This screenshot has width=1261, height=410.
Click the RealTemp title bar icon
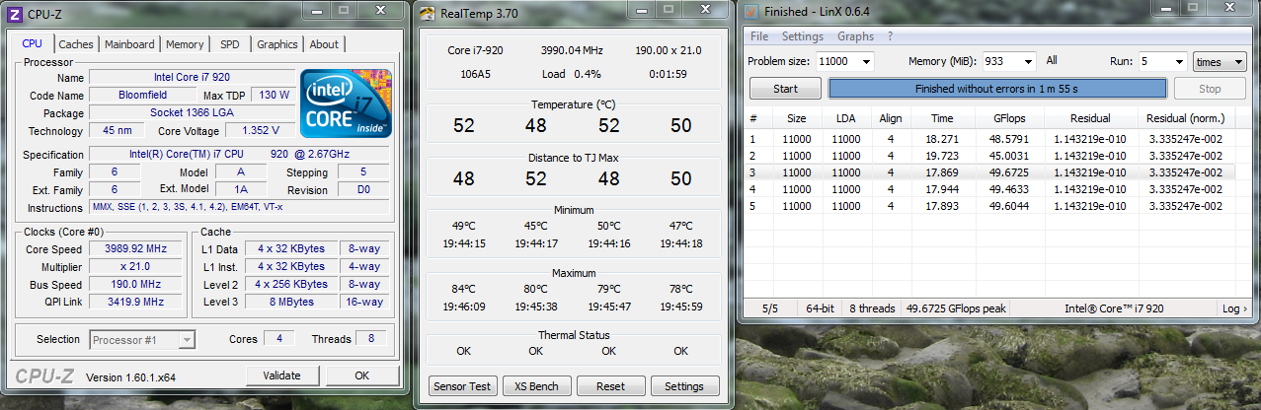coord(428,13)
